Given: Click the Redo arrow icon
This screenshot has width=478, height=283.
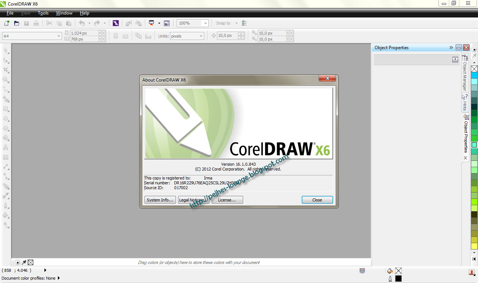Looking at the screenshot, I should (x=97, y=23).
